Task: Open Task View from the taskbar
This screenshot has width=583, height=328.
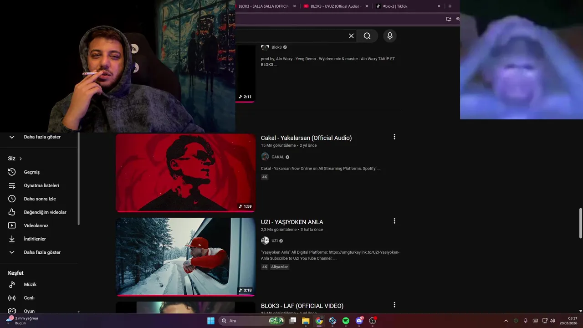Action: 293,321
